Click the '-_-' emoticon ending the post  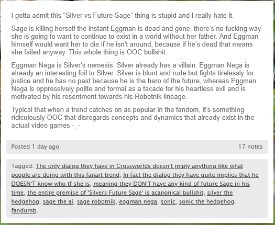(76, 126)
